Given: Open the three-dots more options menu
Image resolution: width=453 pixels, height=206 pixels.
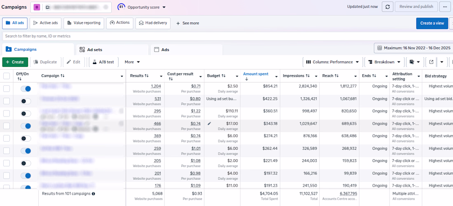Looking at the screenshot, I should [445, 7].
